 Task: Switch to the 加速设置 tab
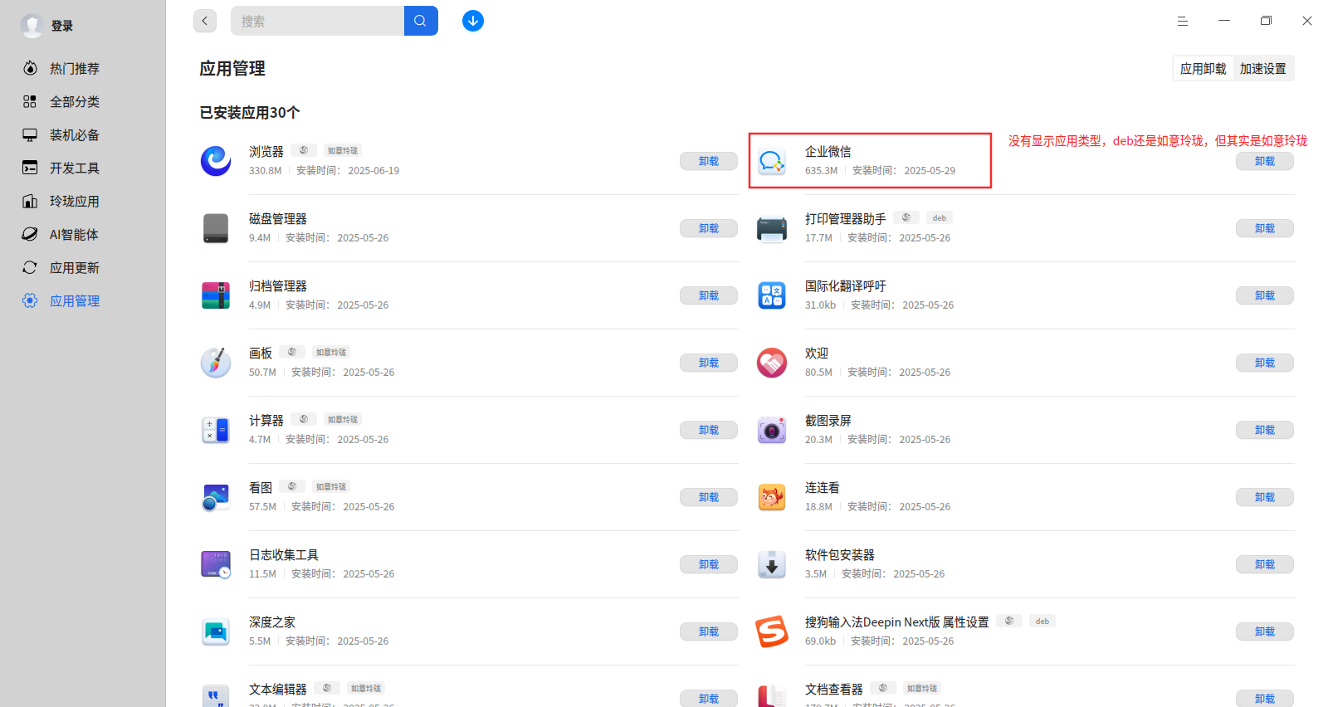click(x=1263, y=68)
